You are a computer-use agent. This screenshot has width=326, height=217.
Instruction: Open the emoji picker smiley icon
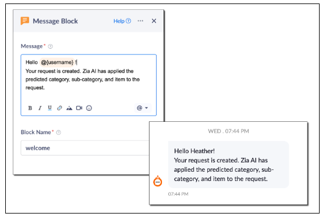click(x=89, y=108)
